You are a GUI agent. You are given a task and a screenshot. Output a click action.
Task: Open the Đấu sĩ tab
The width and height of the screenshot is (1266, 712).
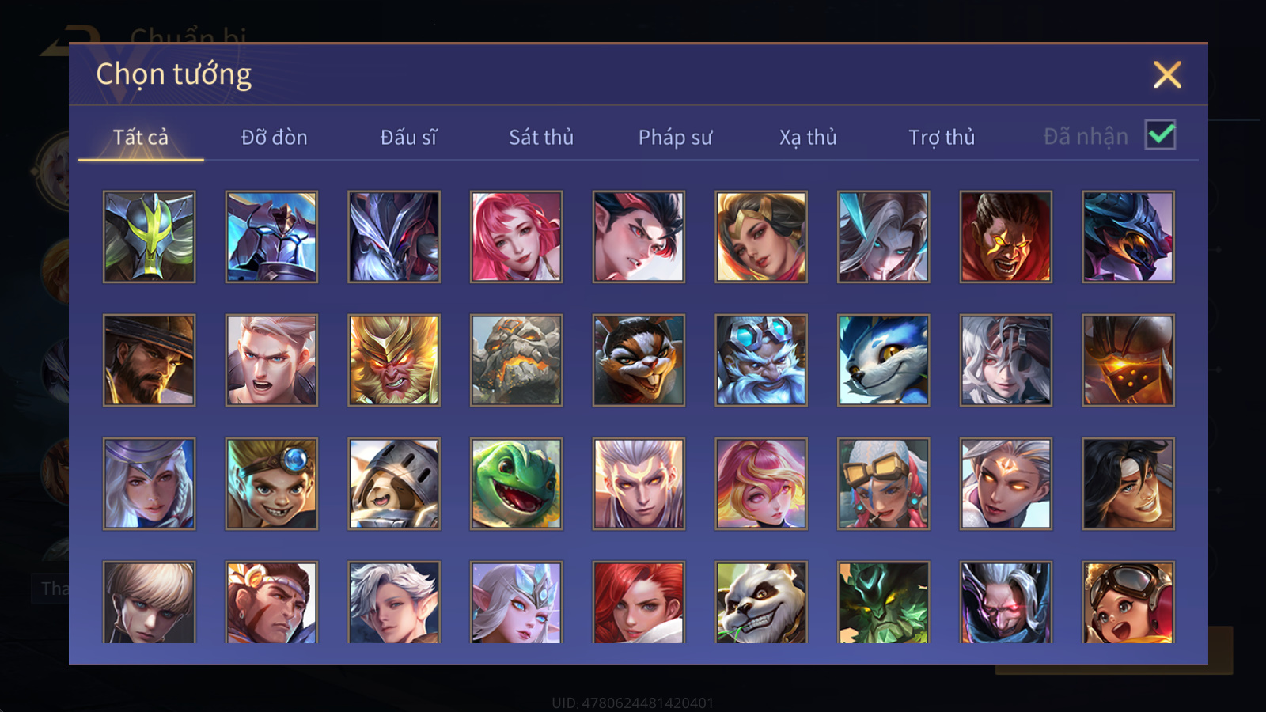tap(408, 137)
